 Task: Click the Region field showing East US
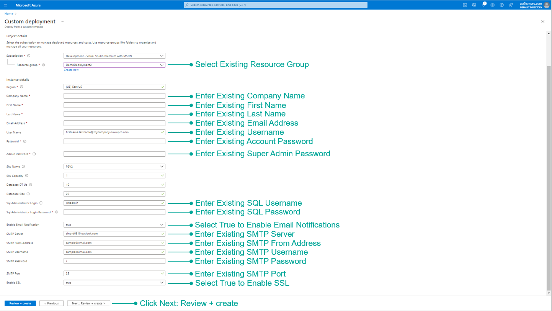coord(114,87)
